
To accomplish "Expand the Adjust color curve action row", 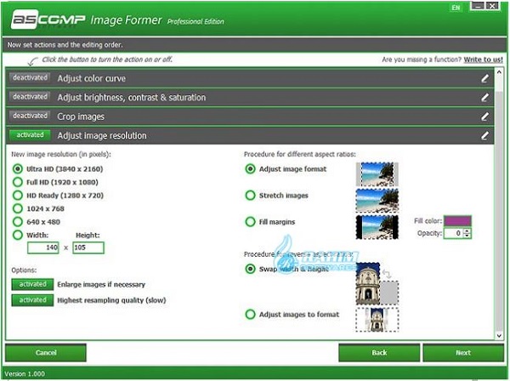I will coord(250,78).
